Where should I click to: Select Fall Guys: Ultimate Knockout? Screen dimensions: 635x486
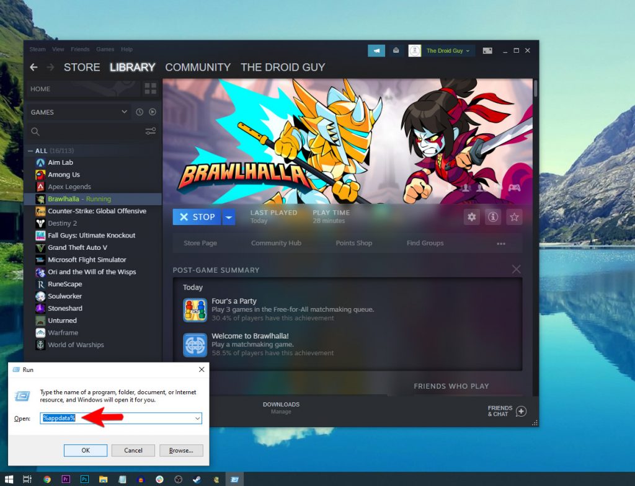[93, 236]
